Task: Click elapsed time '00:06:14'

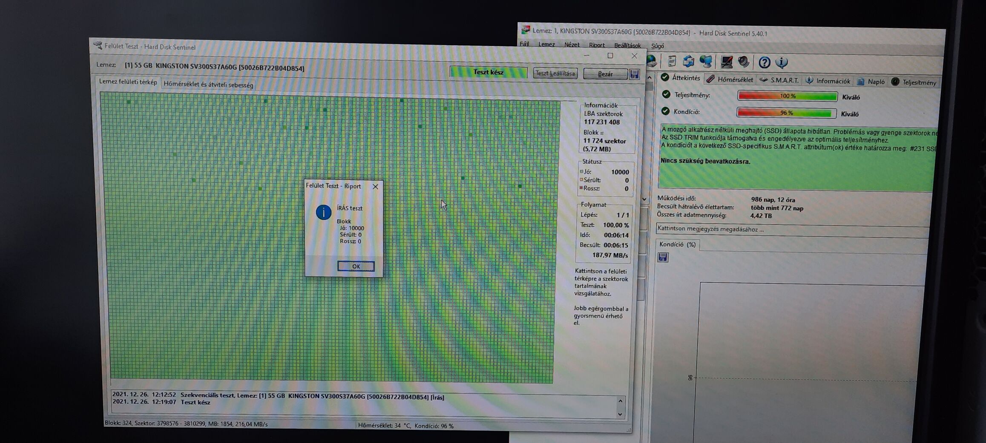Action: click(616, 235)
